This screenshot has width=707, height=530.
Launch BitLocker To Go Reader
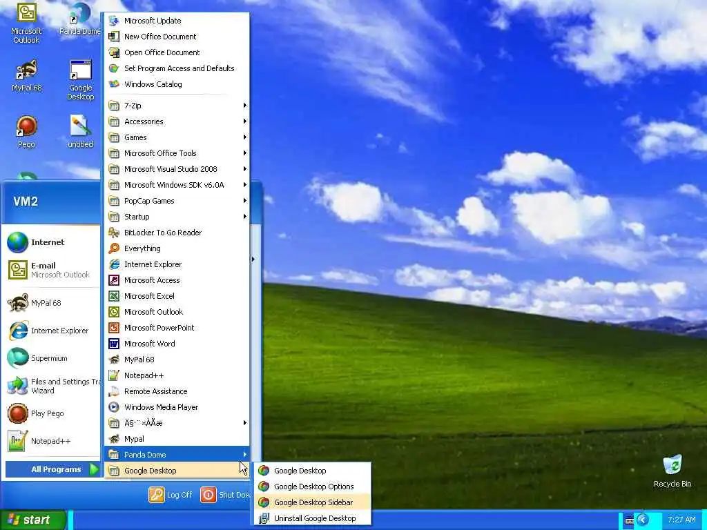177,233
